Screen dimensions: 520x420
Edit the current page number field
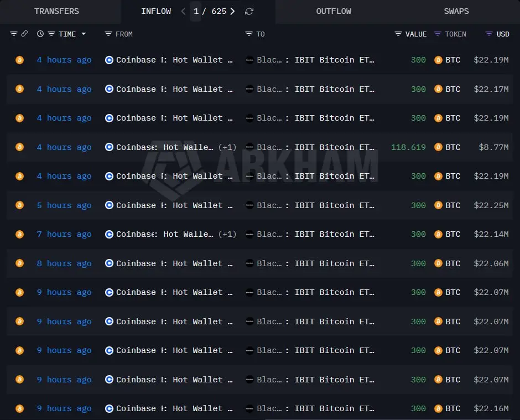[196, 11]
